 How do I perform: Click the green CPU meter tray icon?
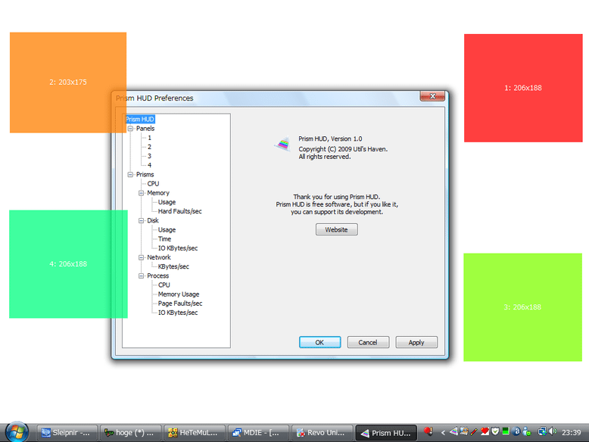506,431
